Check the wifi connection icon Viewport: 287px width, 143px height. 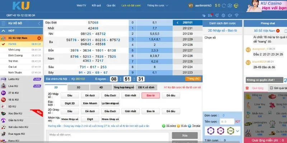point(236,15)
